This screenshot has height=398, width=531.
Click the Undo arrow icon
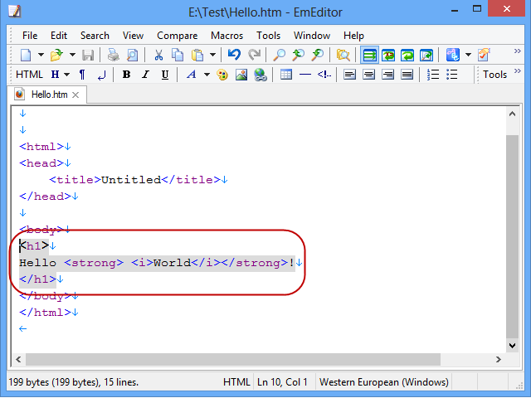click(234, 56)
